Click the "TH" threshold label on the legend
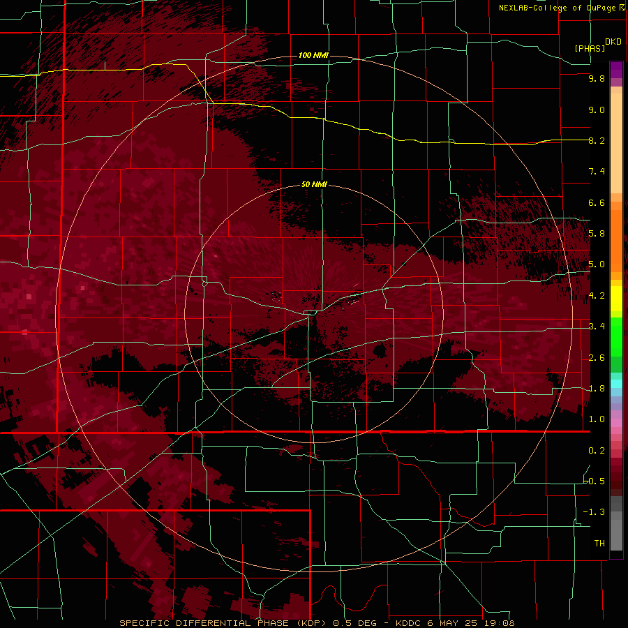The image size is (628, 628). click(x=599, y=544)
